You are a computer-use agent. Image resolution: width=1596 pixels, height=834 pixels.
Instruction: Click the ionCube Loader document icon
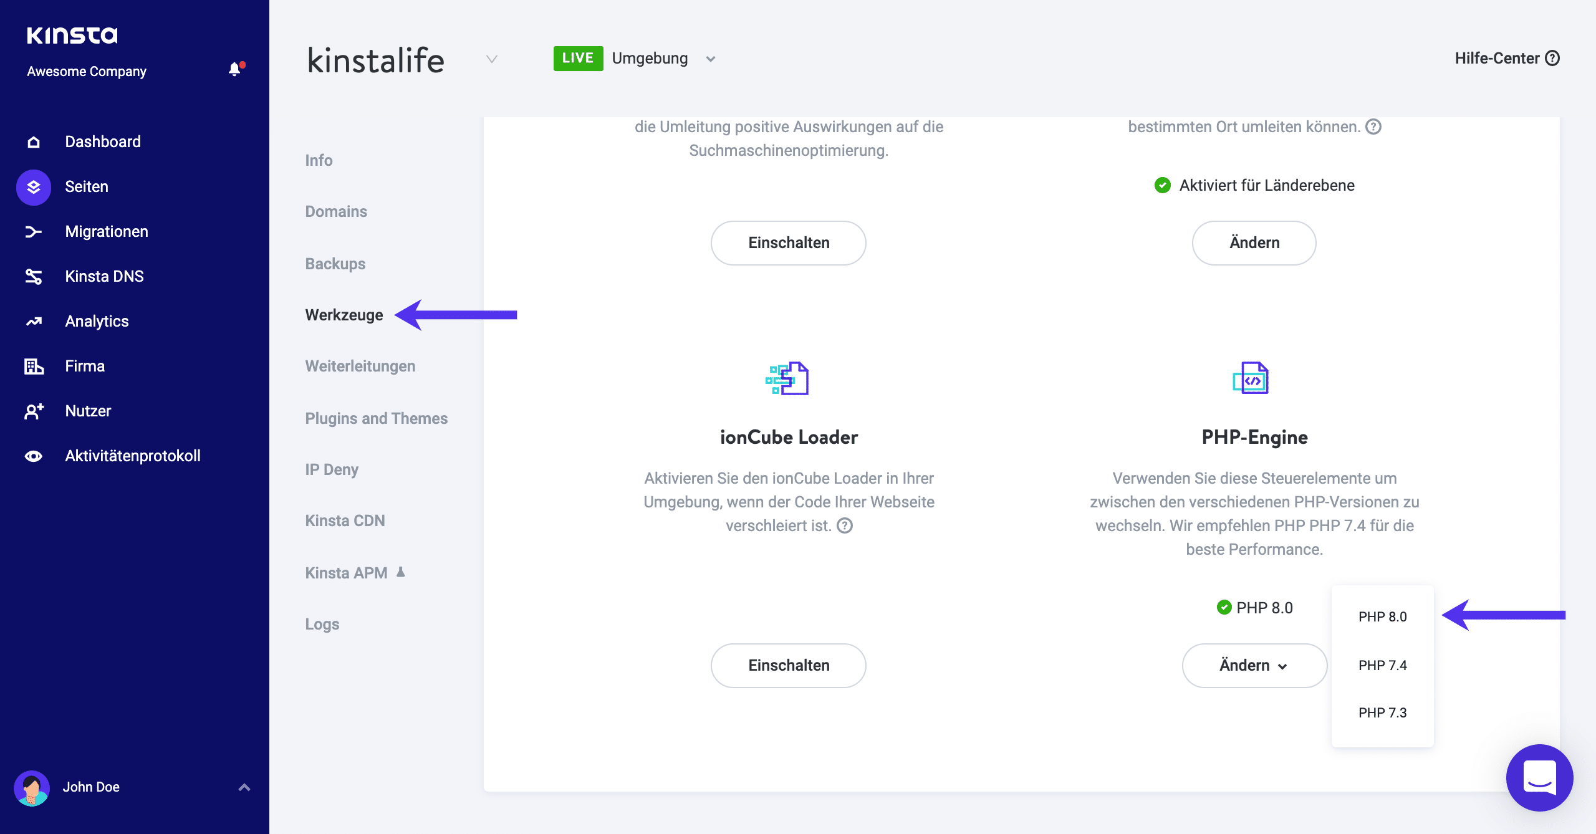point(788,378)
